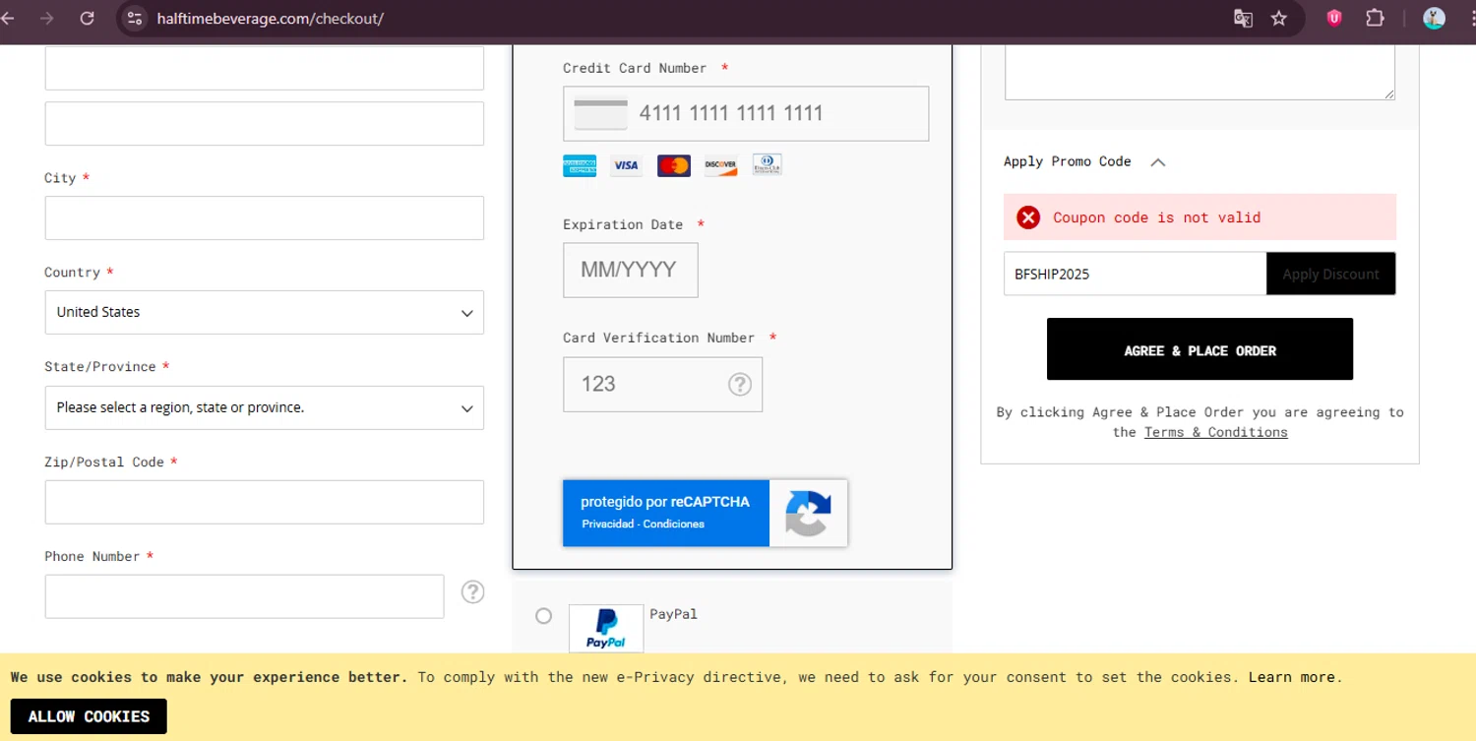Bookmark this page with the star icon
Image resolution: width=1476 pixels, height=741 pixels.
[x=1279, y=18]
